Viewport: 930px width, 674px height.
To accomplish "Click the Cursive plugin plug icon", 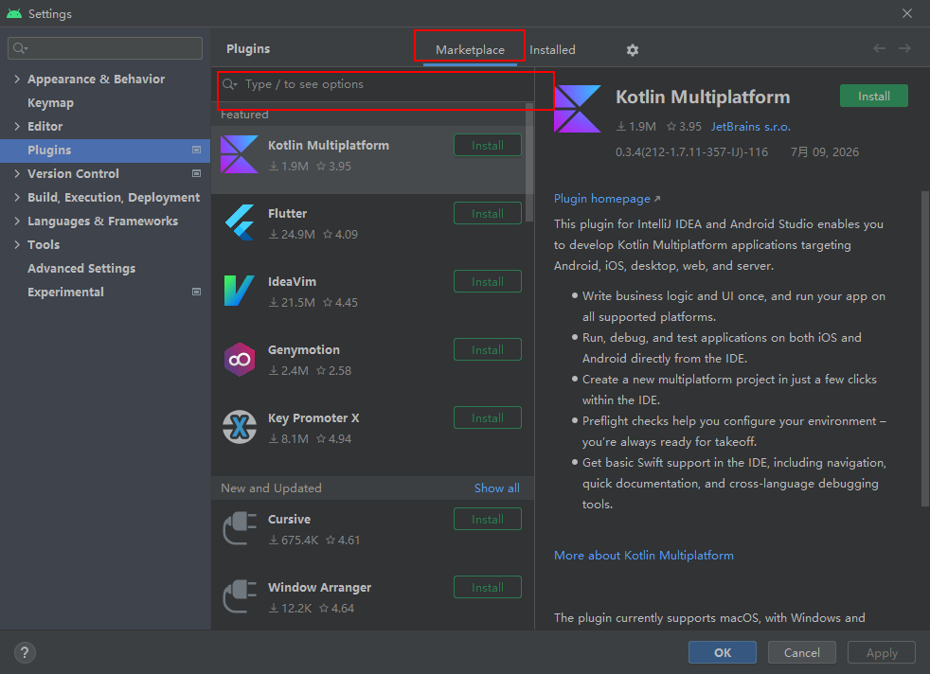I will (x=240, y=528).
